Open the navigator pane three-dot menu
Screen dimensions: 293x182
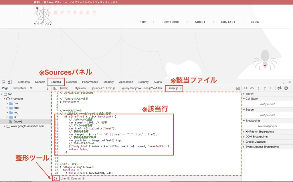tap(48, 88)
